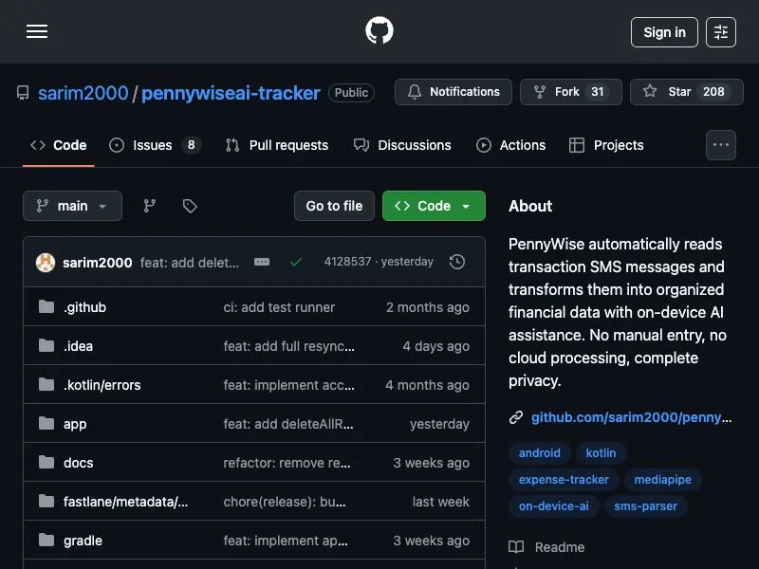Open commit 'feat: add deleteAllR...'
This screenshot has width=759, height=569.
pos(288,424)
